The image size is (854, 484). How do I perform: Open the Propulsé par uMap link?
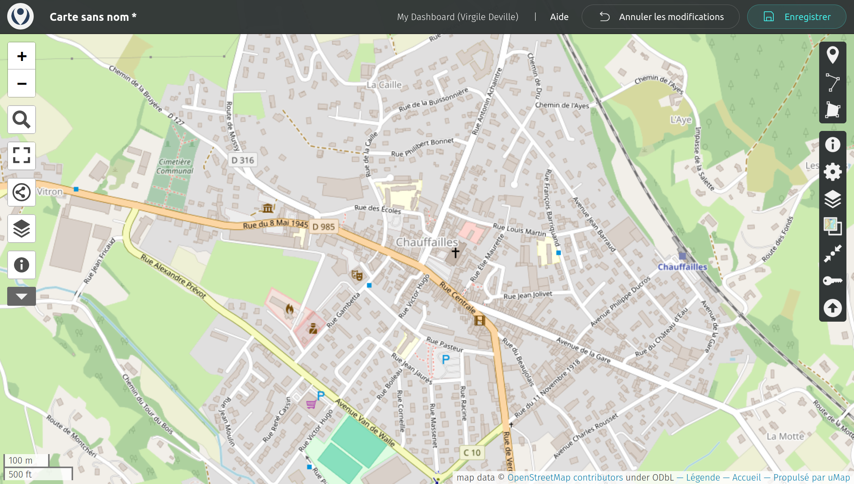point(811,478)
